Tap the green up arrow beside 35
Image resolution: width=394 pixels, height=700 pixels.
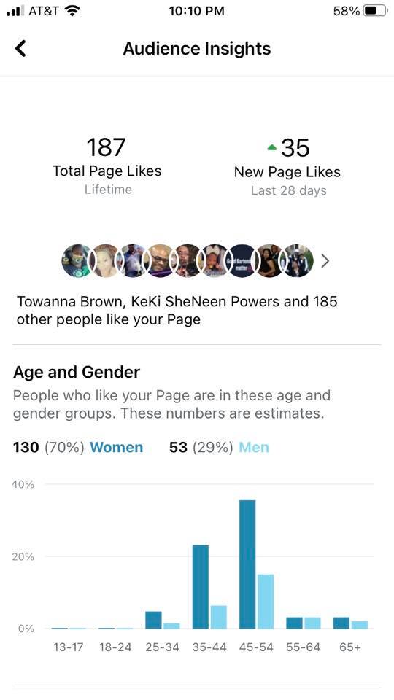272,148
